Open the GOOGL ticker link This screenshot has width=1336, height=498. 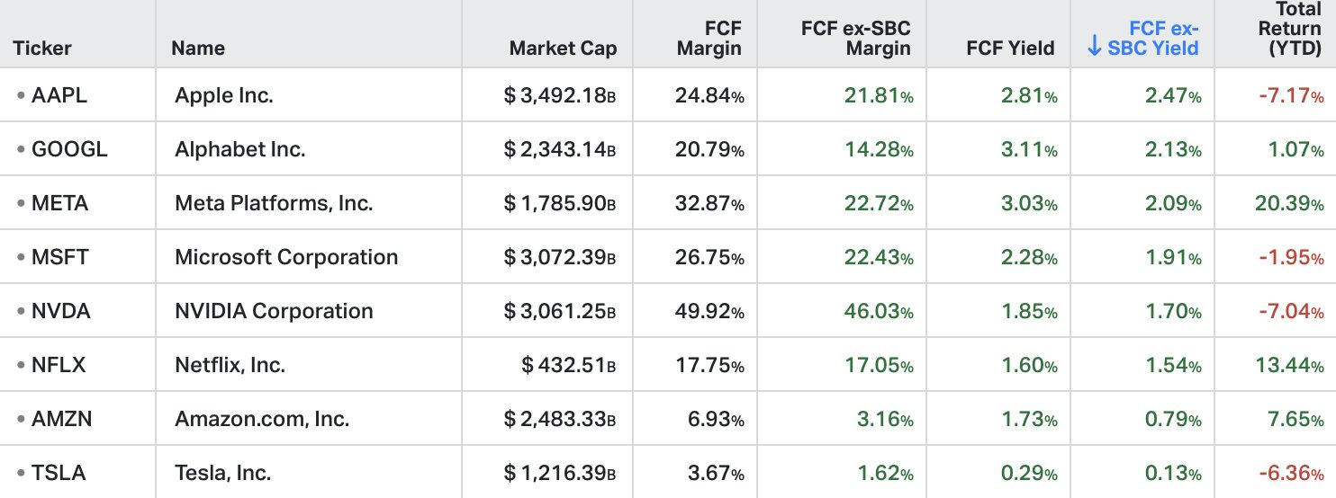(x=69, y=149)
